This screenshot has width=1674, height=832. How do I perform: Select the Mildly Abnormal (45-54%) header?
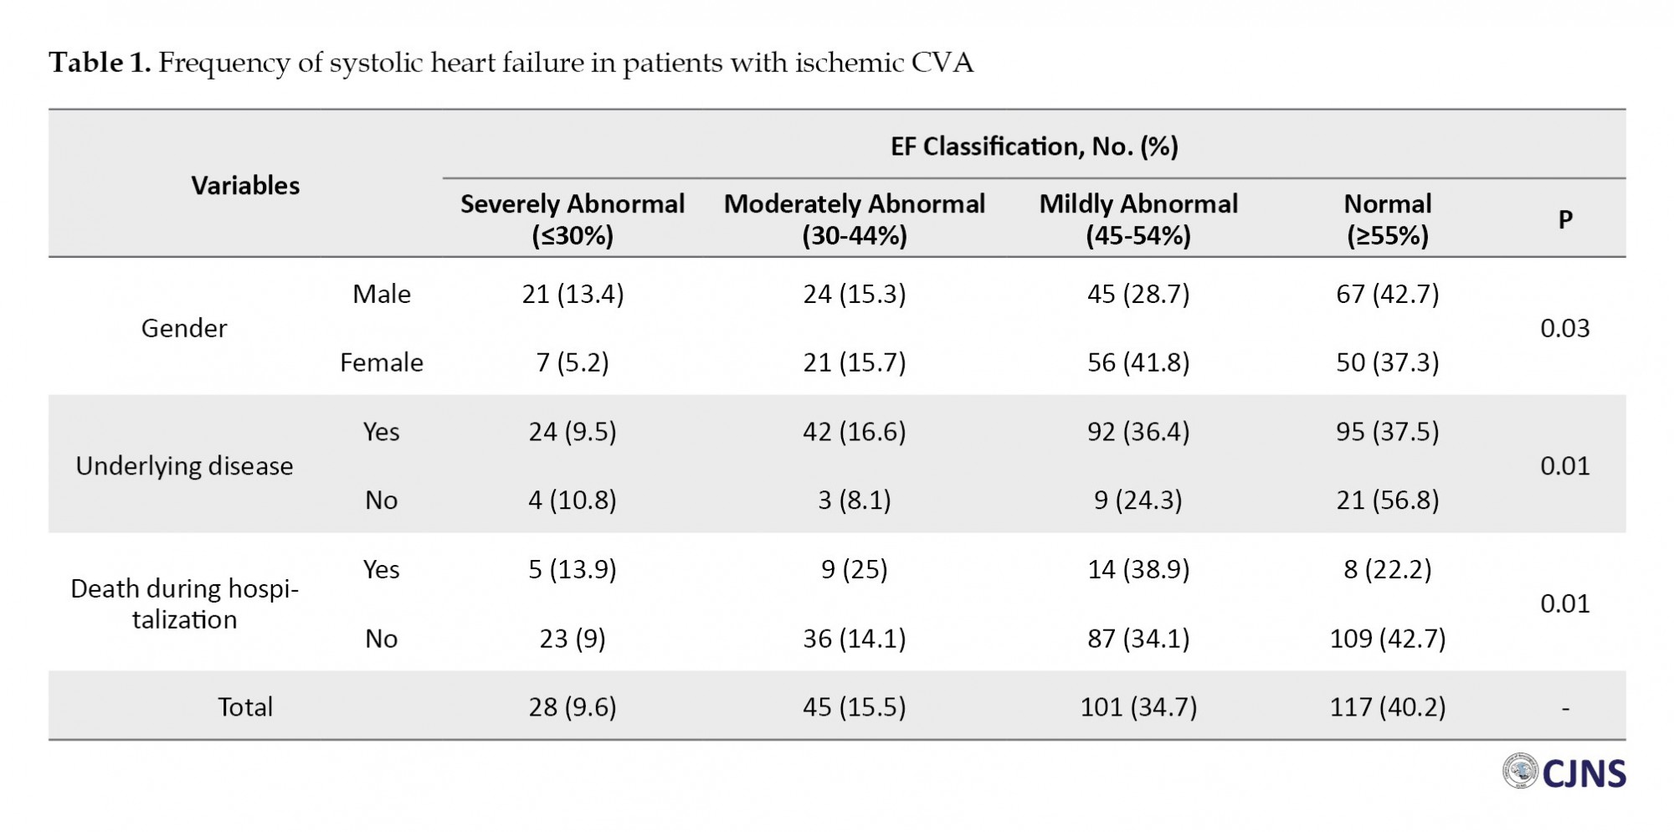1138,219
